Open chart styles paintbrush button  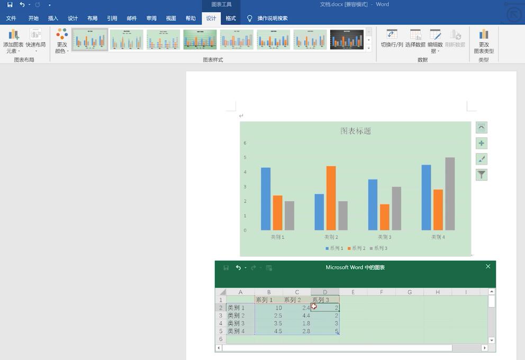tap(482, 159)
